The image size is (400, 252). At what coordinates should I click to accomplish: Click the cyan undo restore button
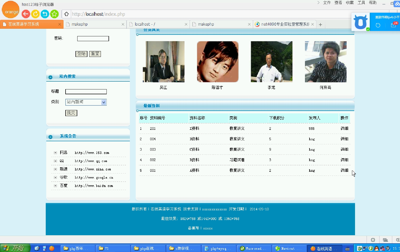pos(45,14)
